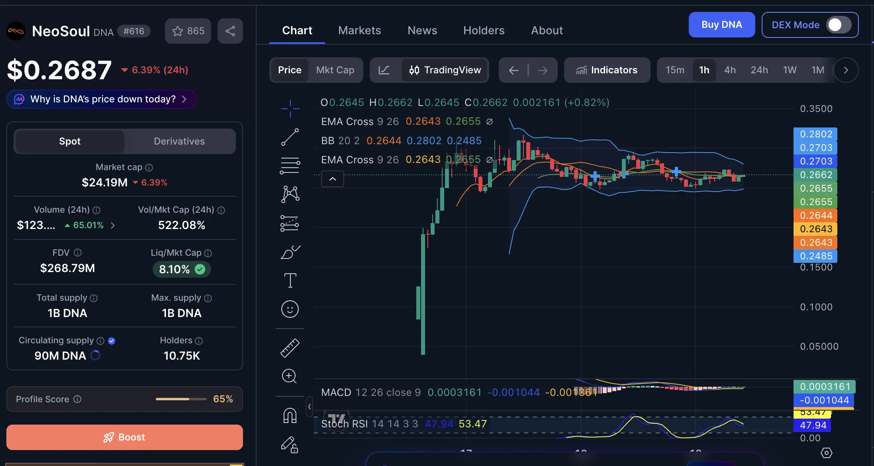The width and height of the screenshot is (874, 466).
Task: Add NeoSoul to watchlist with star
Action: coord(188,31)
